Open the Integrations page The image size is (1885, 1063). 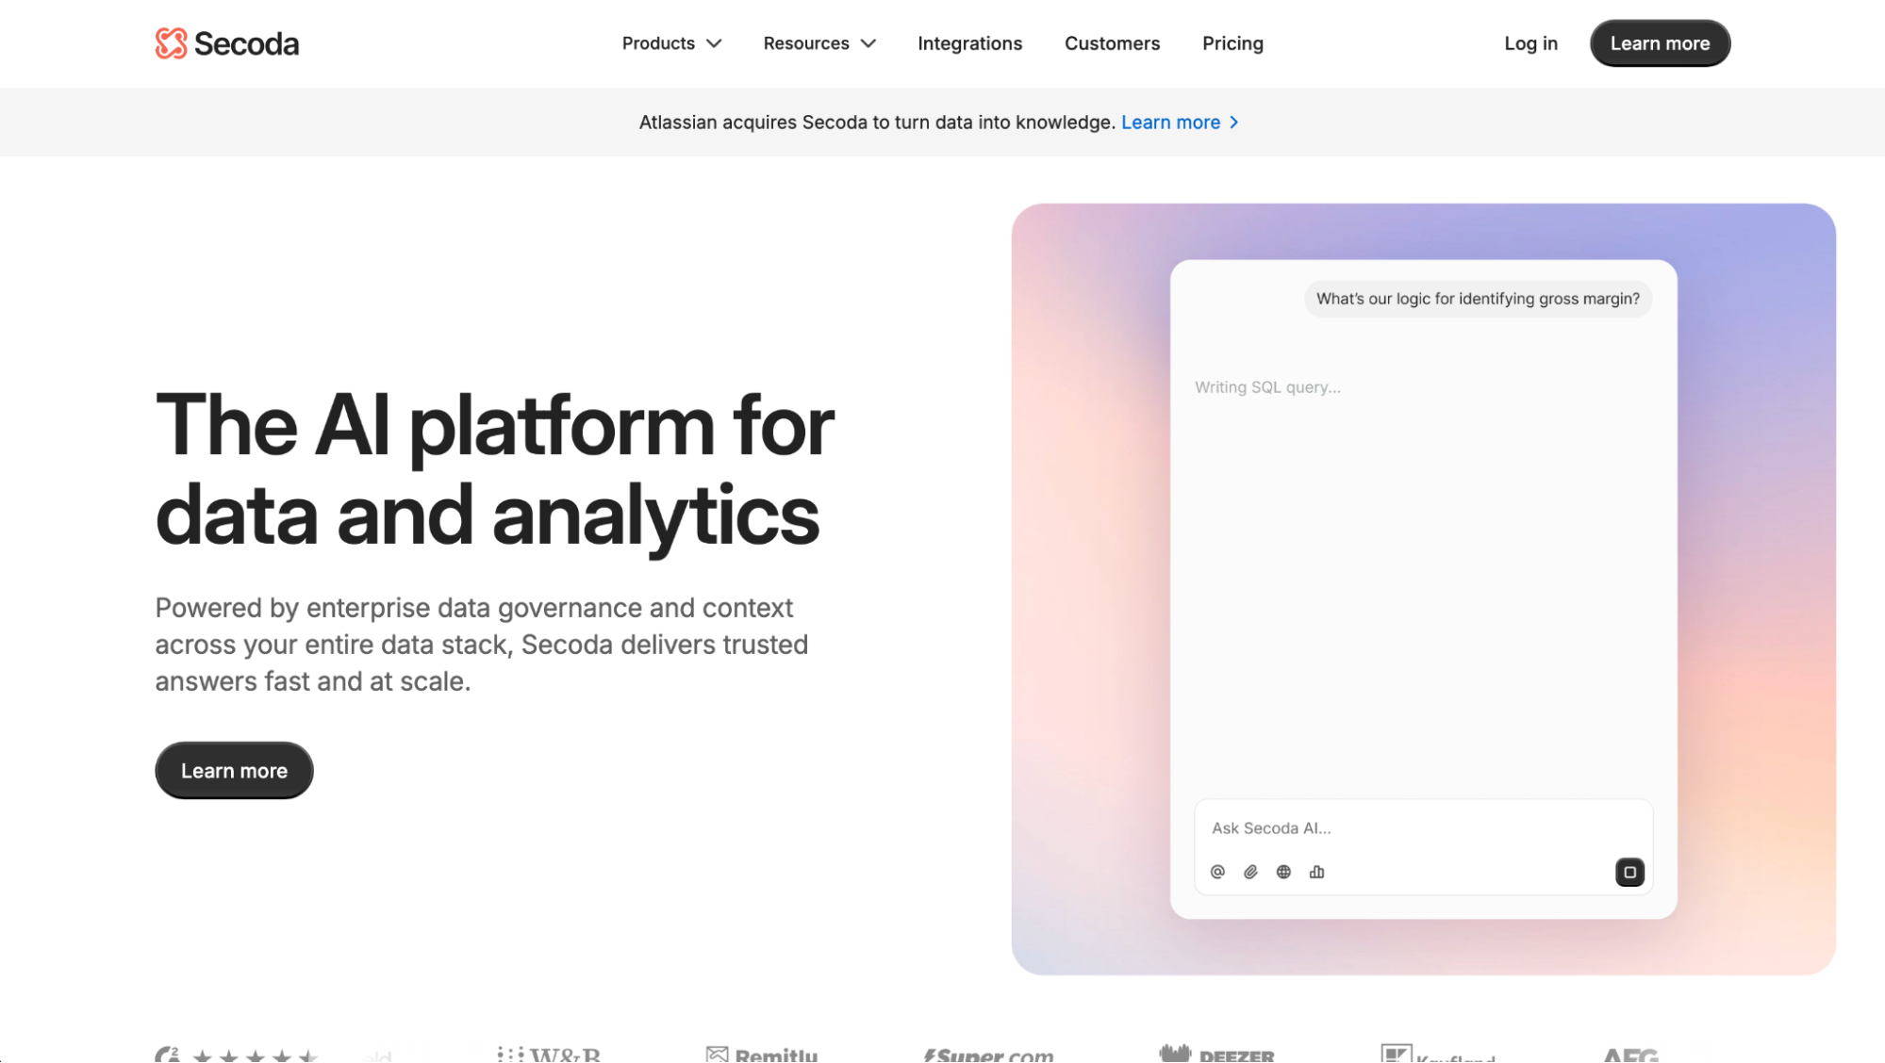(969, 43)
